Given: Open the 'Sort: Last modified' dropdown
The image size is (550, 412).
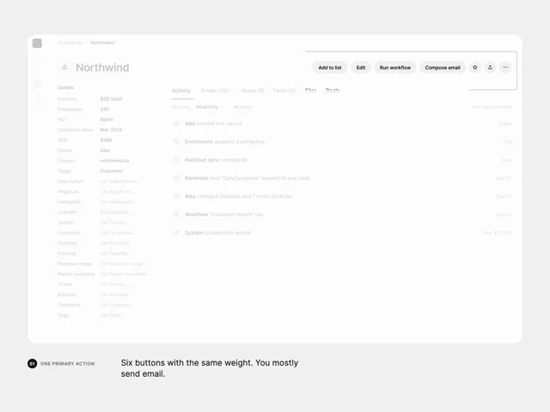Looking at the screenshot, I should coord(491,106).
